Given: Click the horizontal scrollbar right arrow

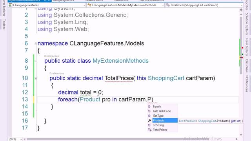Looking at the screenshot, I should tap(237, 139).
